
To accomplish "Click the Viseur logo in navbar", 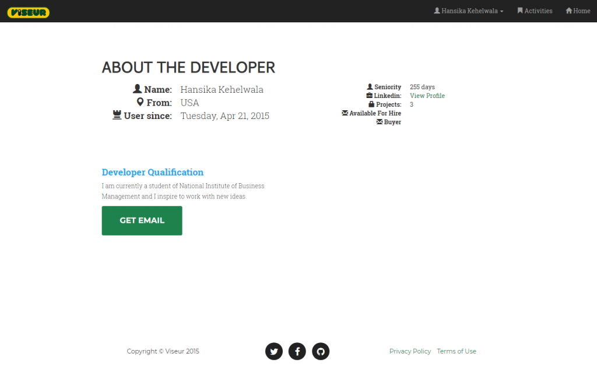I will pyautogui.click(x=29, y=12).
